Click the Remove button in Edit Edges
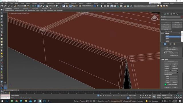This screenshot has width=183, height=103. pyautogui.click(x=167, y=64)
